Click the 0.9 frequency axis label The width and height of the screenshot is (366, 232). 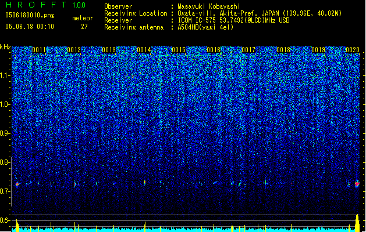point(5,133)
